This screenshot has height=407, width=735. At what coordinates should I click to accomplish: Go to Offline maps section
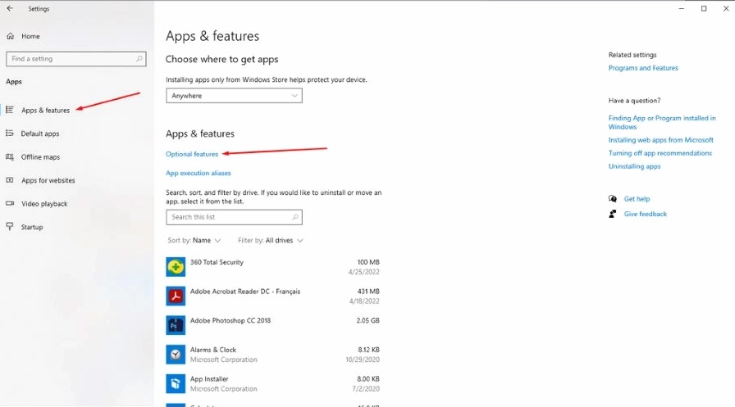40,157
